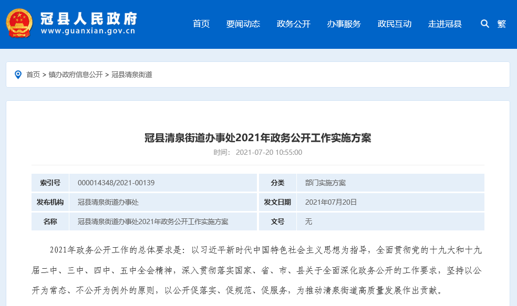The height and width of the screenshot is (306, 517).
Task: Click 首页 breadcrumb link
Action: (x=33, y=75)
